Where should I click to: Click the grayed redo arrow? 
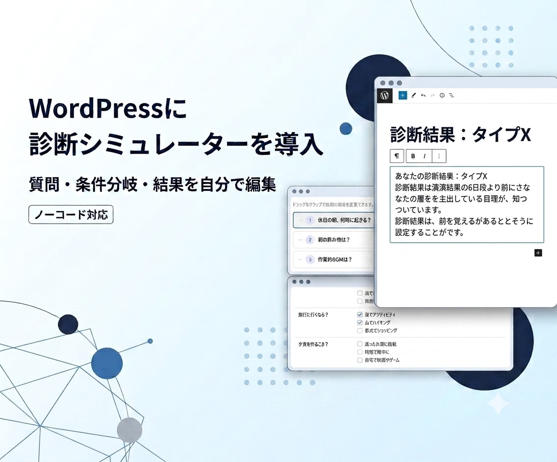(432, 95)
